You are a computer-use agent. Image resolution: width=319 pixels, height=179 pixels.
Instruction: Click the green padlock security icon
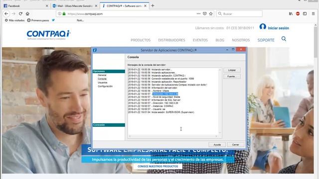(64, 13)
